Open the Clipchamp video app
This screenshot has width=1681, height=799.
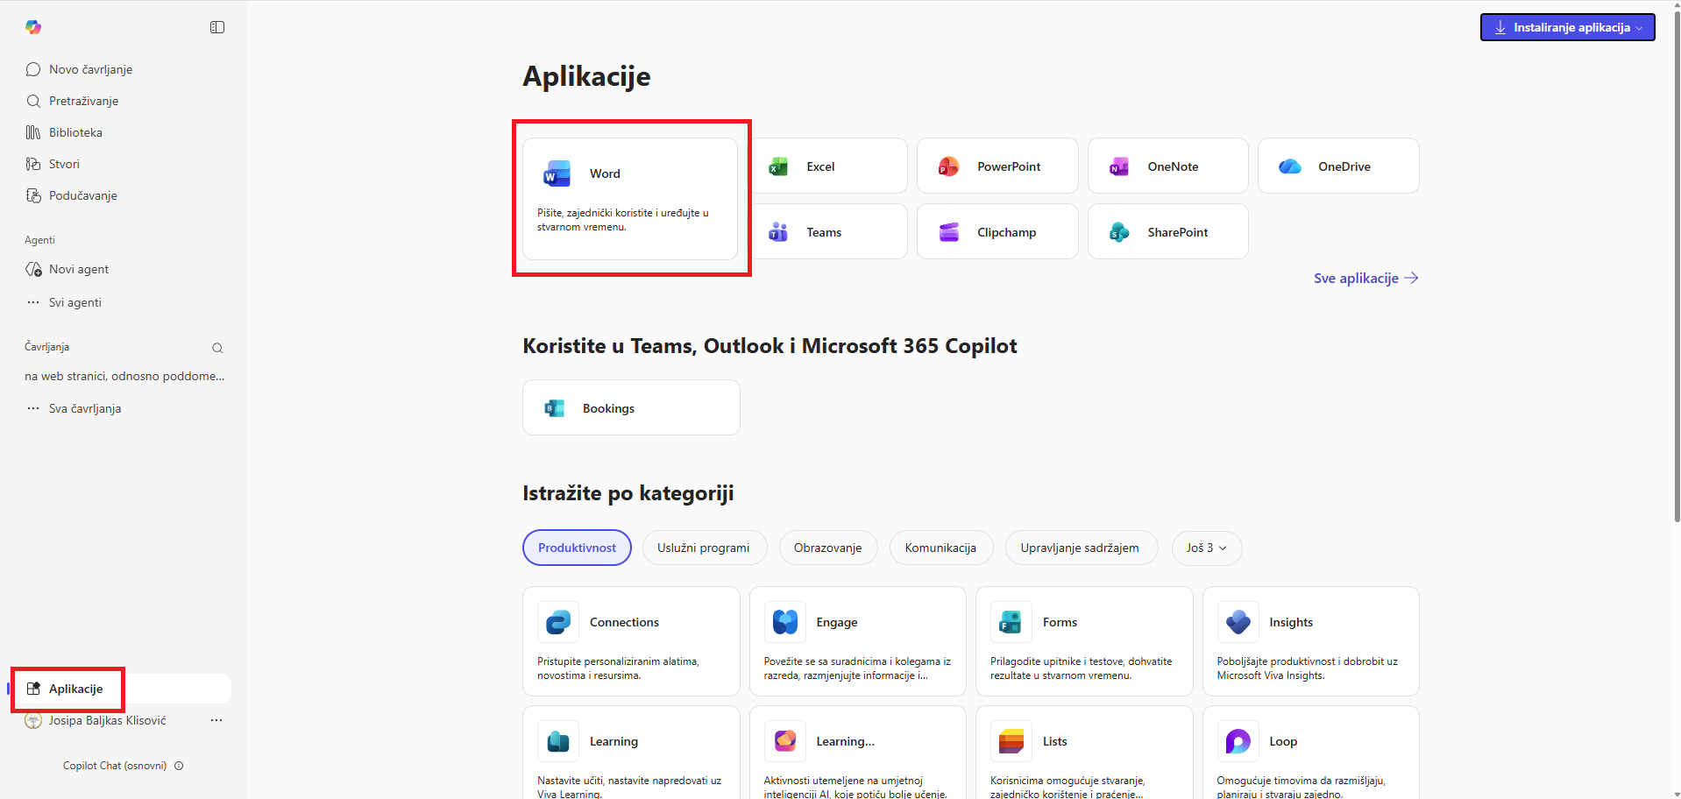pyautogui.click(x=997, y=232)
